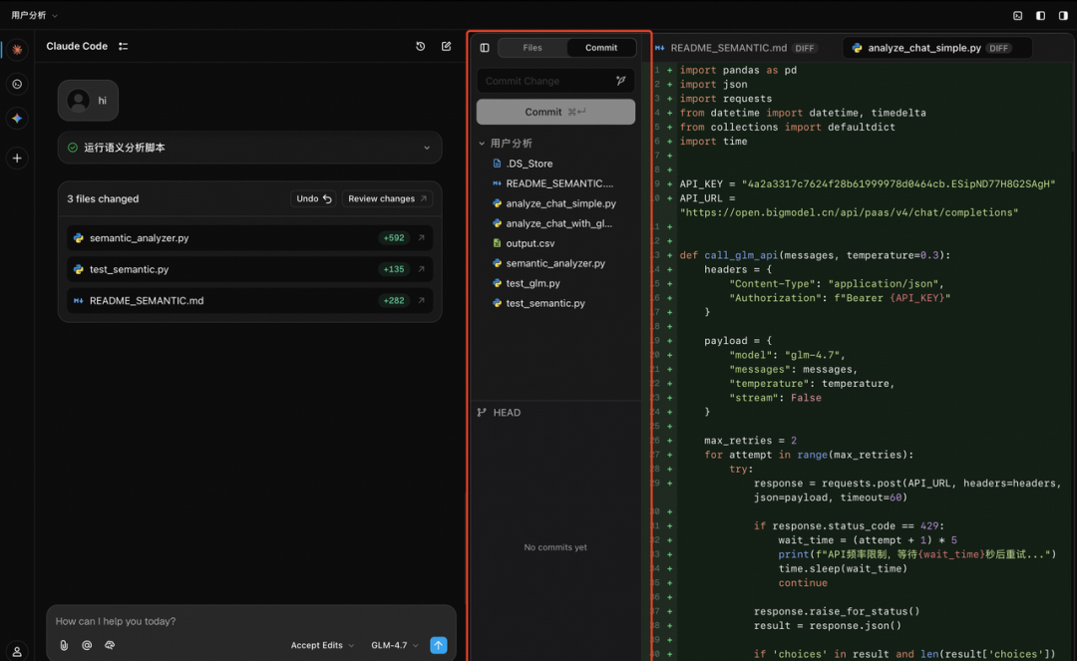
Task: Switch to the Commit tab
Action: point(601,48)
